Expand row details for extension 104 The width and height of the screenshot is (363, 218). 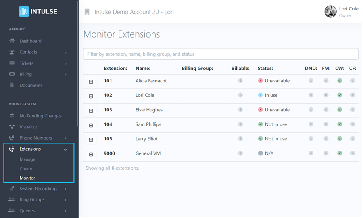pyautogui.click(x=91, y=125)
